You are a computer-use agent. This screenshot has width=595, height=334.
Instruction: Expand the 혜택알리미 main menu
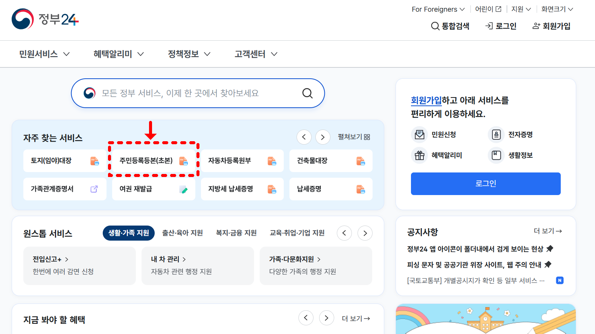tap(119, 54)
